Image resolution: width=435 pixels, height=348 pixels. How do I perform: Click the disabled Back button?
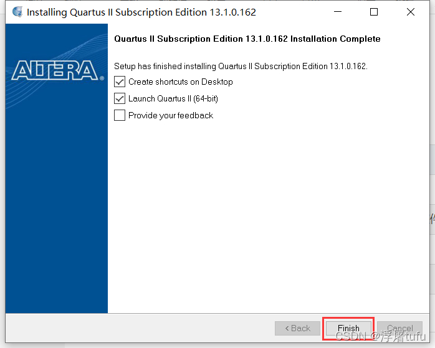click(297, 328)
